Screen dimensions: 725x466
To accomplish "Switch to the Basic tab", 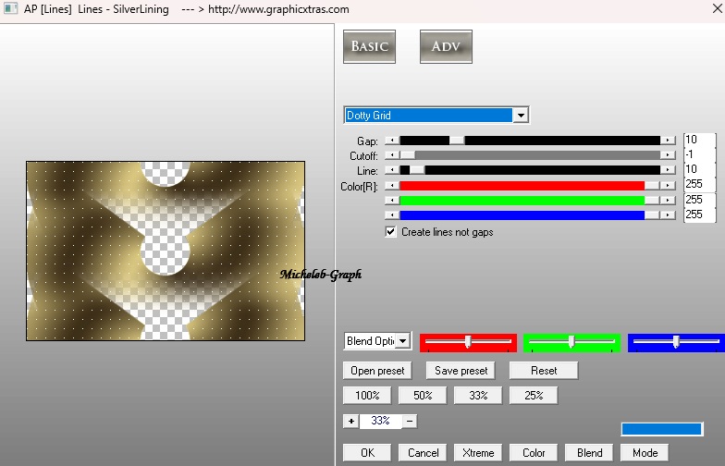I will pyautogui.click(x=369, y=47).
